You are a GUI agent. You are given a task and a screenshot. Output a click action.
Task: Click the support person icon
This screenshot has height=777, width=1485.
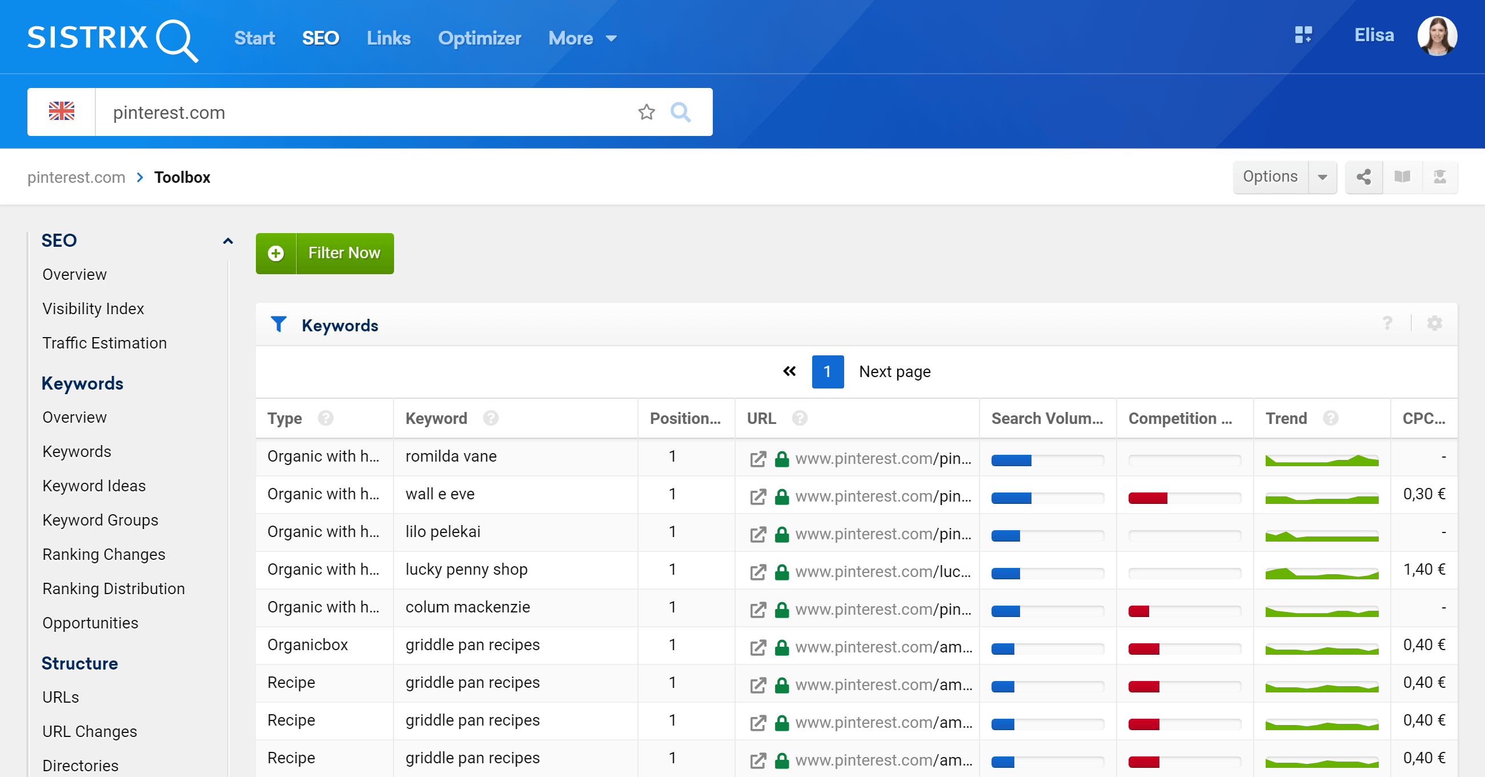1440,177
